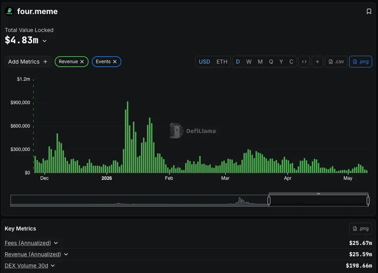Click the 2026 x-axis label
Viewport: 378px width, 273px height.
pyautogui.click(x=107, y=178)
